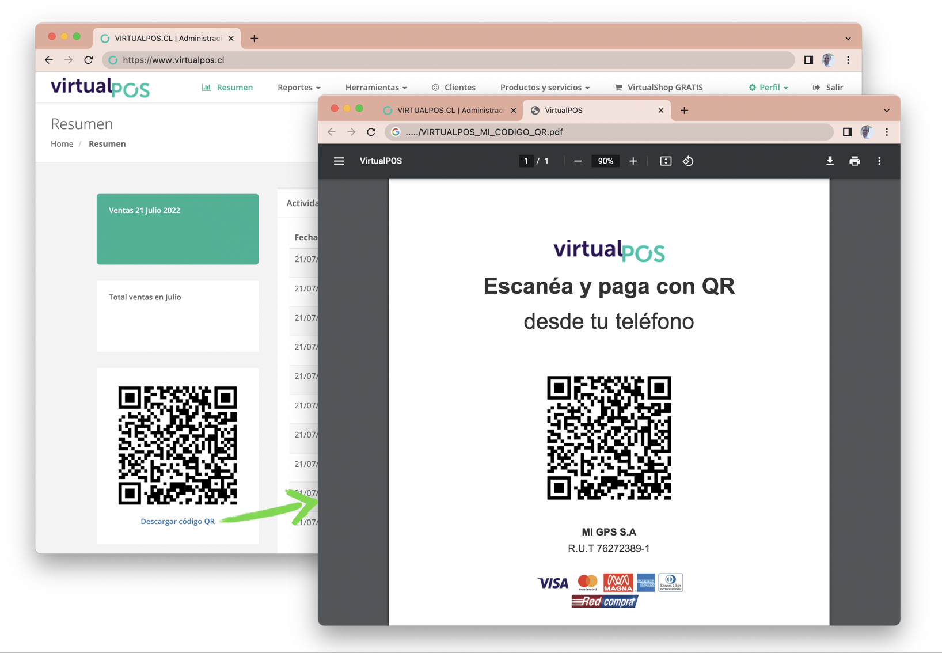
Task: Reload page in rear browser window
Action: [89, 60]
